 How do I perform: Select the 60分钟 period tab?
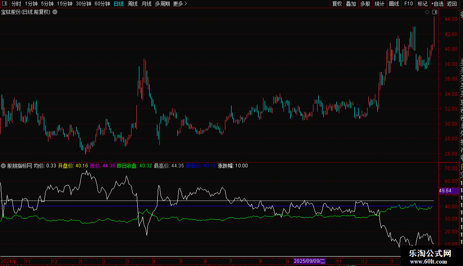tap(102, 4)
